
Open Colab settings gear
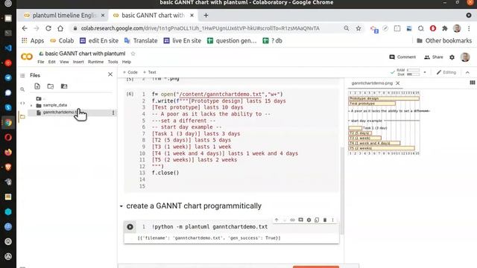[452, 57]
